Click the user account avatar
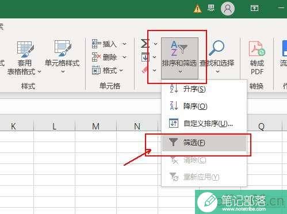This screenshot has width=287, height=214. pyautogui.click(x=228, y=9)
